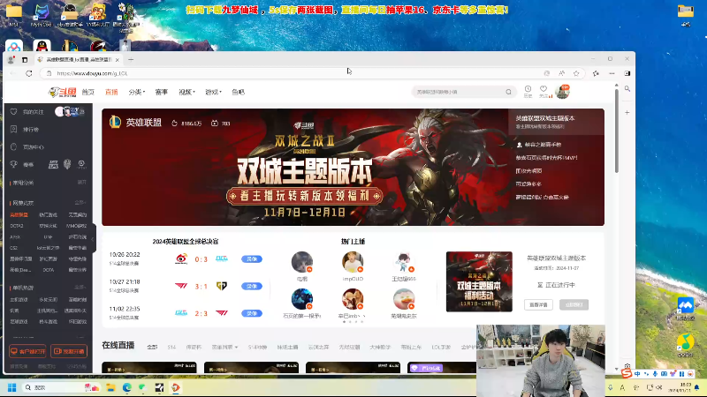Image resolution: width=707 pixels, height=397 pixels.
Task: Open 排行榜 ranking in sidebar
Action: [31, 129]
